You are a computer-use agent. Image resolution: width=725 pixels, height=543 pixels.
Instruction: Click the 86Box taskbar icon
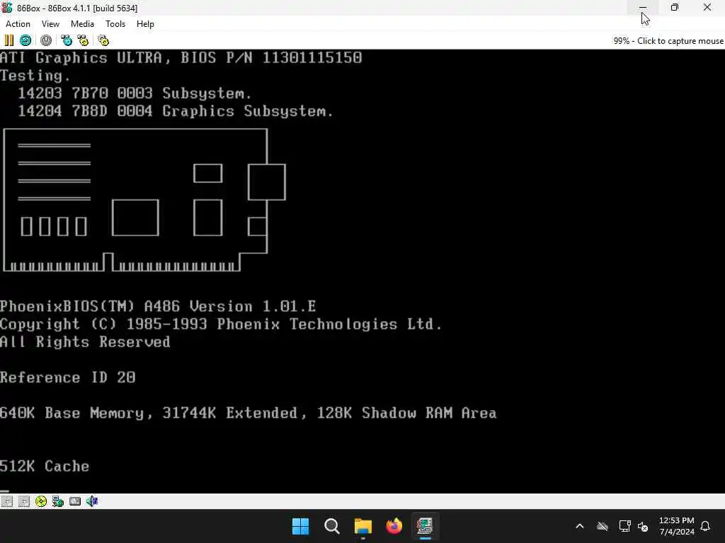(x=425, y=526)
